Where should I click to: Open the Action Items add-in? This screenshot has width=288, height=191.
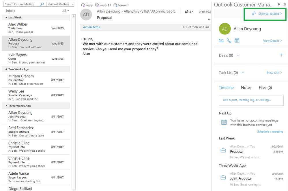[91, 27]
